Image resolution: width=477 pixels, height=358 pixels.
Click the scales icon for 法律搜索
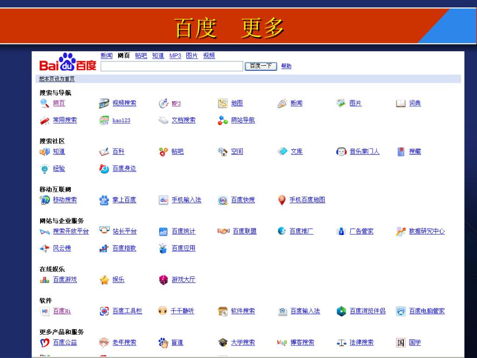[341, 343]
